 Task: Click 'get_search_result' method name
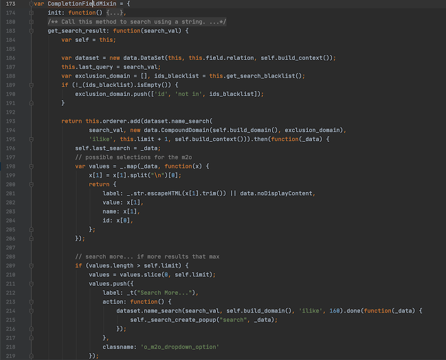tap(76, 31)
